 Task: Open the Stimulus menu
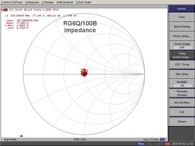click(48, 2)
